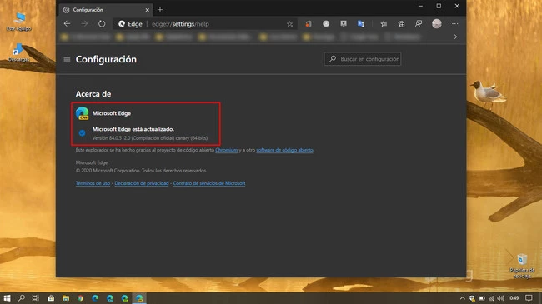Click the user profile avatar
The width and height of the screenshot is (542, 304).
pyautogui.click(x=437, y=23)
